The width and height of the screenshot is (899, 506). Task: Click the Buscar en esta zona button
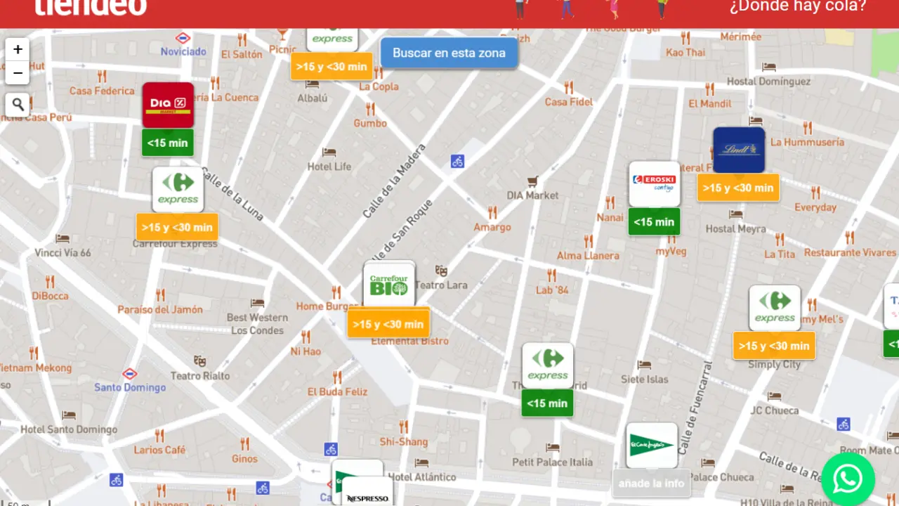[449, 53]
